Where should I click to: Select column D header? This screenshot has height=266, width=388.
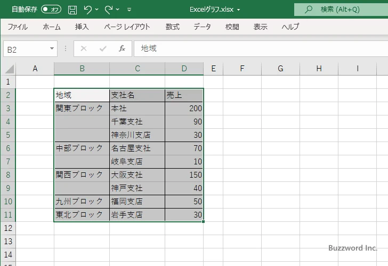click(184, 69)
